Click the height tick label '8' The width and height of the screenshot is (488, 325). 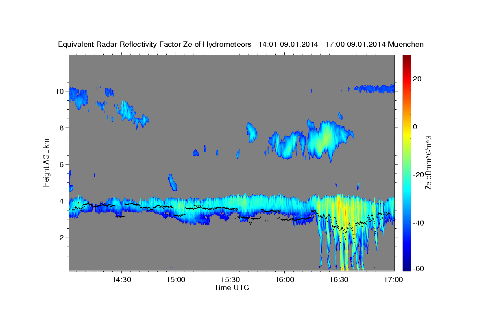[62, 128]
